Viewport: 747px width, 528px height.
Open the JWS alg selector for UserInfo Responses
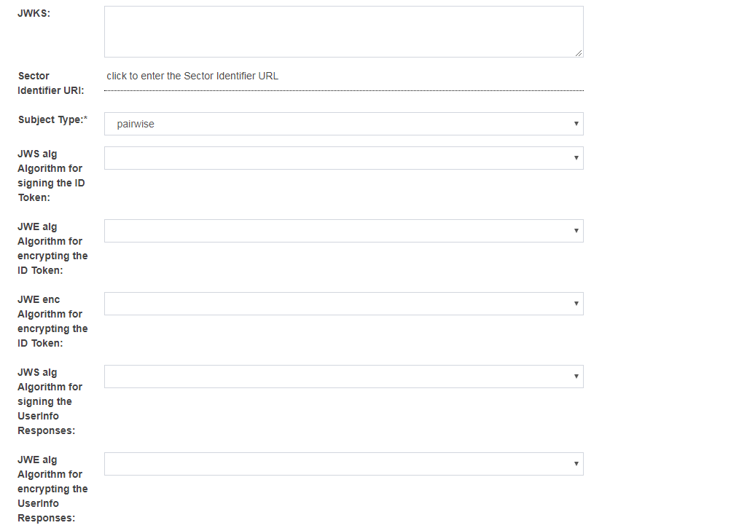click(343, 377)
